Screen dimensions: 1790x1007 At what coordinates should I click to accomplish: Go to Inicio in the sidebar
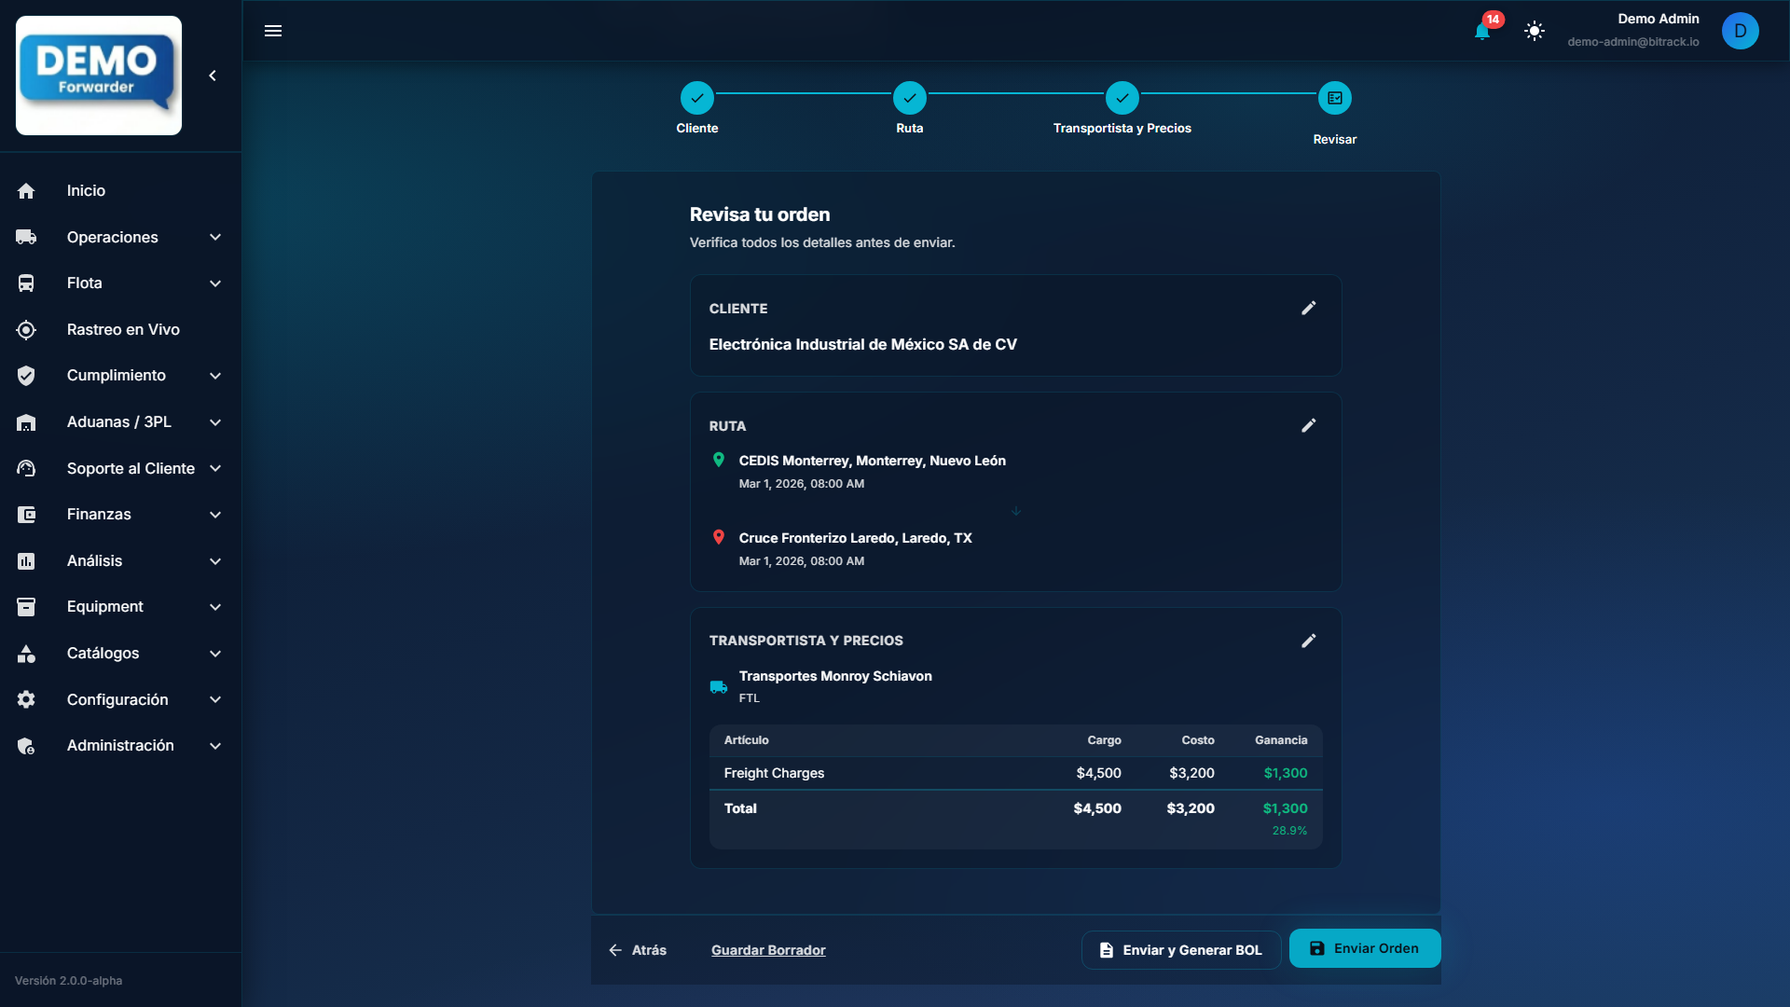[x=86, y=191]
